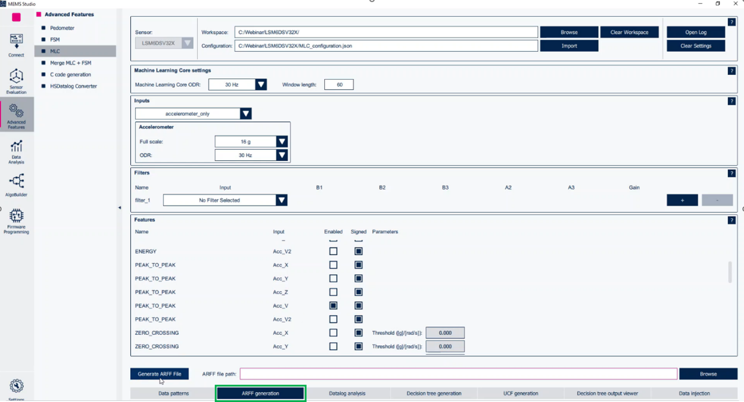The height and width of the screenshot is (402, 744).
Task: Disable the enabled PEAK_TO_PEAK Acc_V feature
Action: point(333,305)
